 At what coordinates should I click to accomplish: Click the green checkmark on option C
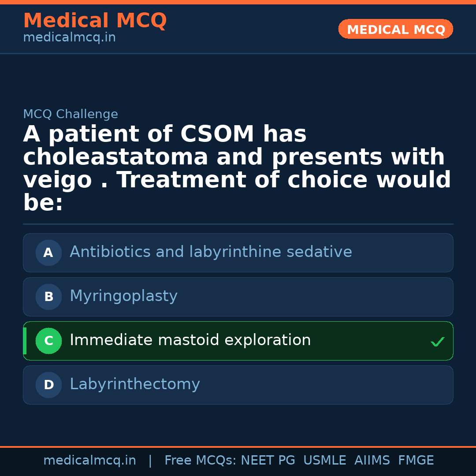437,342
